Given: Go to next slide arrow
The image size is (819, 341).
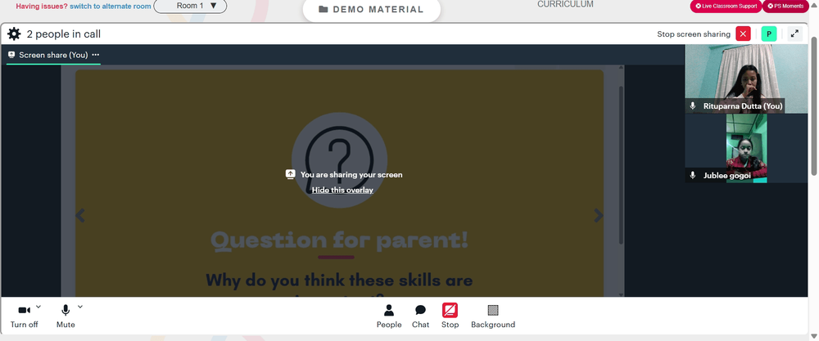Looking at the screenshot, I should click(599, 215).
